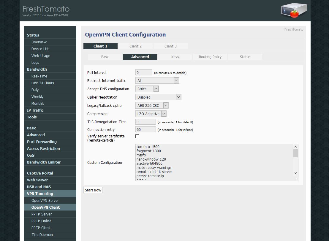Click FreshTomato link at top right
This screenshot has height=241, width=329.
click(294, 29)
